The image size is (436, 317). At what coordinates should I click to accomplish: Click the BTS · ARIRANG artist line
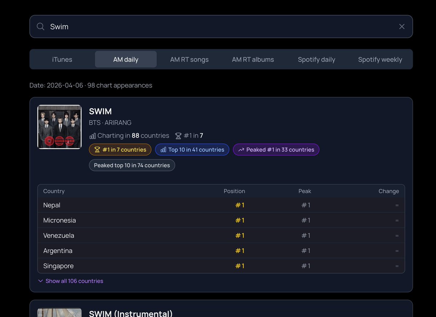coord(110,123)
